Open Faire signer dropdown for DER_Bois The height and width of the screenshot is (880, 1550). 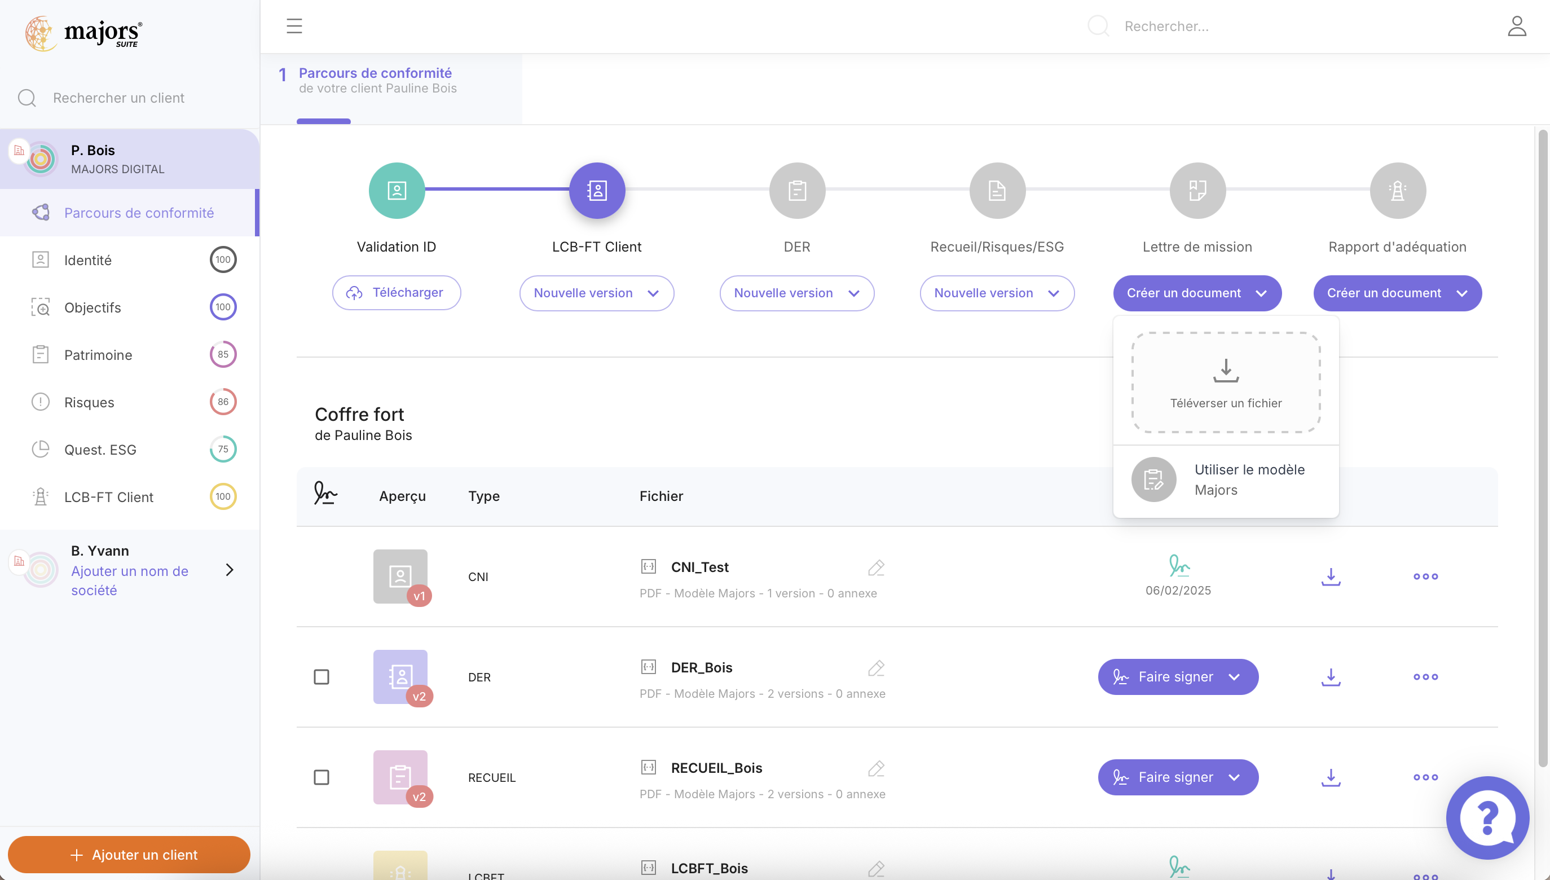[1178, 677]
